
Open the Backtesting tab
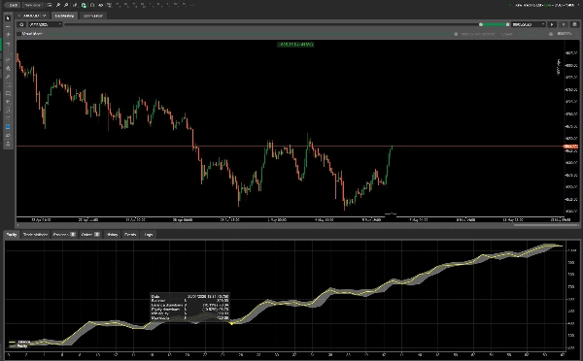[x=64, y=16]
